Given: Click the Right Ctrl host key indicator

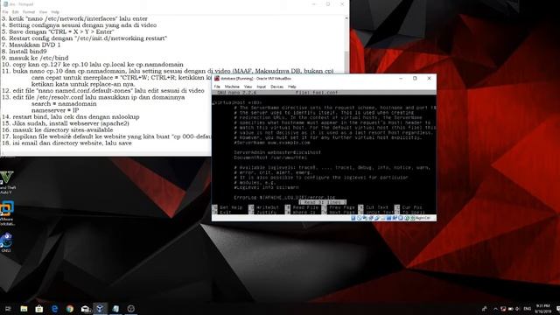Looking at the screenshot, I should tap(423, 218).
